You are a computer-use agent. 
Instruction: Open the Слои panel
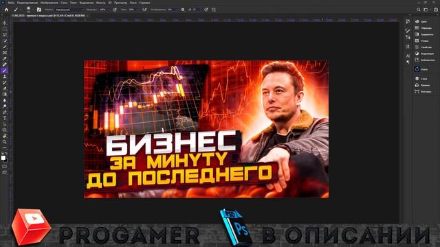tap(421, 79)
